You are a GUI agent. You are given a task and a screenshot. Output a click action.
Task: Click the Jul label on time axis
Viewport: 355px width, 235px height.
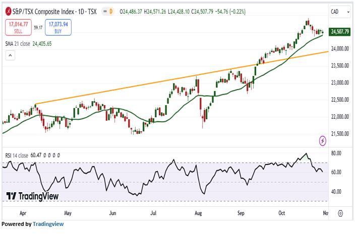[153, 213]
